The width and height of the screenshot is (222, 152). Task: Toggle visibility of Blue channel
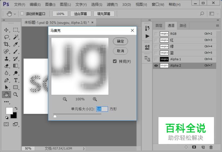(x=156, y=53)
